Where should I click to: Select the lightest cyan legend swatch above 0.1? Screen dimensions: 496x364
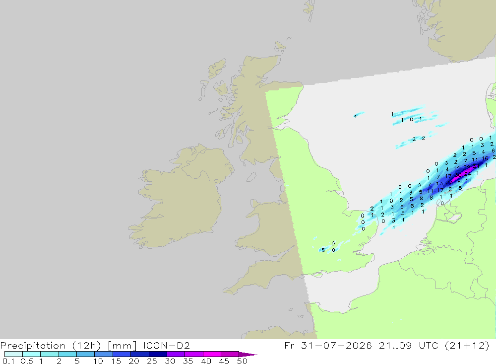[13, 354]
